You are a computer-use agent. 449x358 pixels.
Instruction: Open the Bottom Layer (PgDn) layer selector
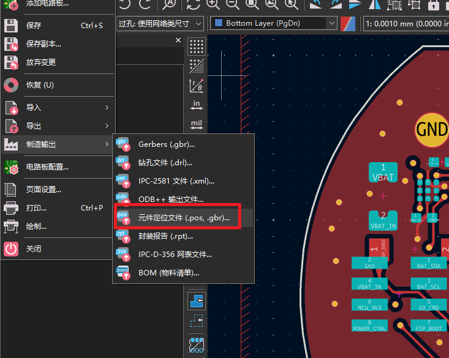coord(273,23)
